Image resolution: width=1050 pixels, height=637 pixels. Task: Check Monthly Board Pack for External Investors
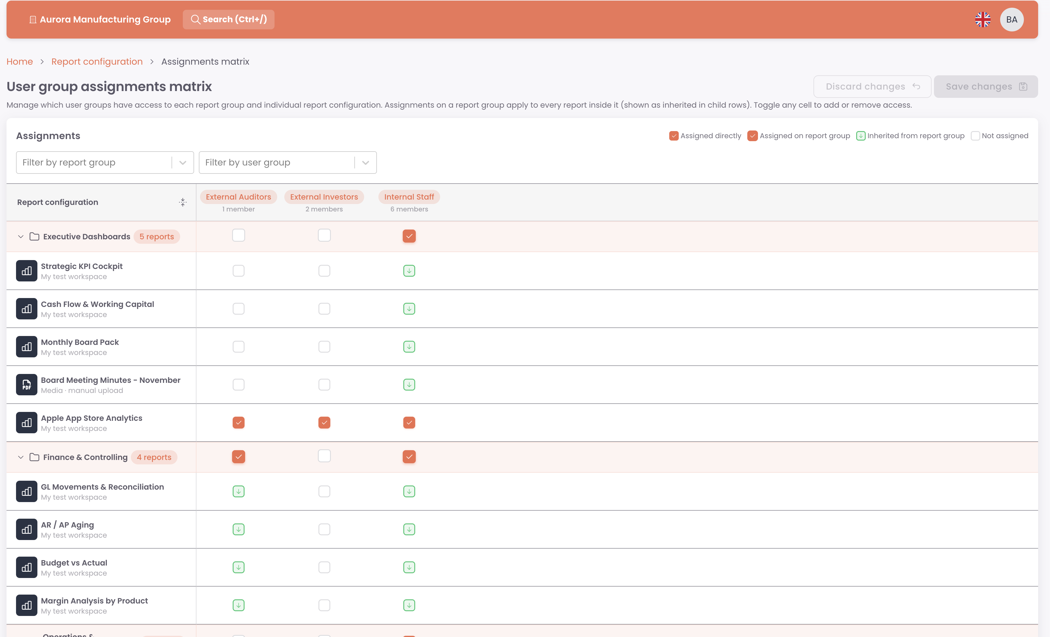[324, 347]
